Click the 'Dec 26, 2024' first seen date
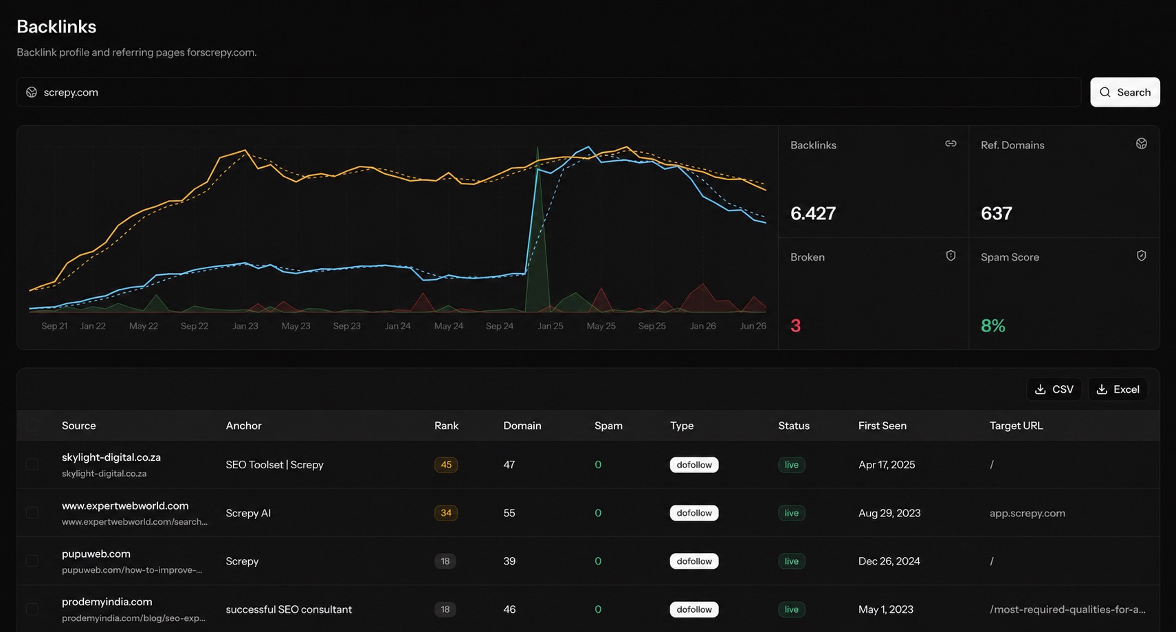The height and width of the screenshot is (632, 1176). 889,561
